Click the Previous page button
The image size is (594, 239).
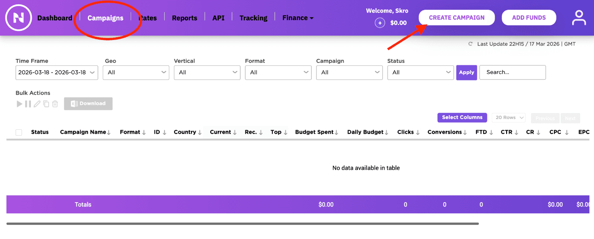pyautogui.click(x=545, y=118)
